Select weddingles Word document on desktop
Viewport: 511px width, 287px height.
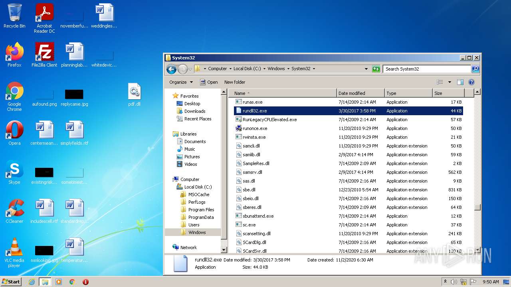click(x=104, y=16)
